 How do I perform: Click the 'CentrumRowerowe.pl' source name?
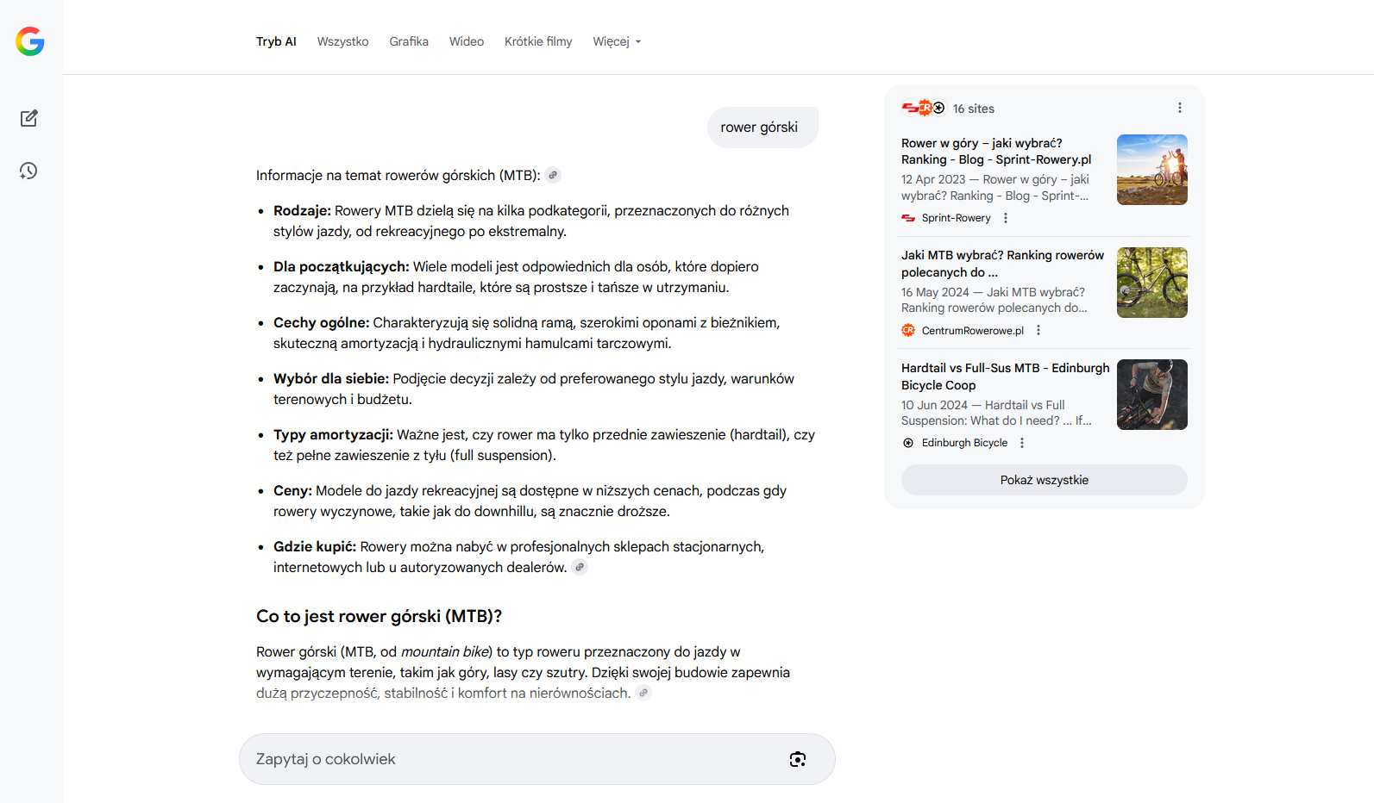[973, 331]
